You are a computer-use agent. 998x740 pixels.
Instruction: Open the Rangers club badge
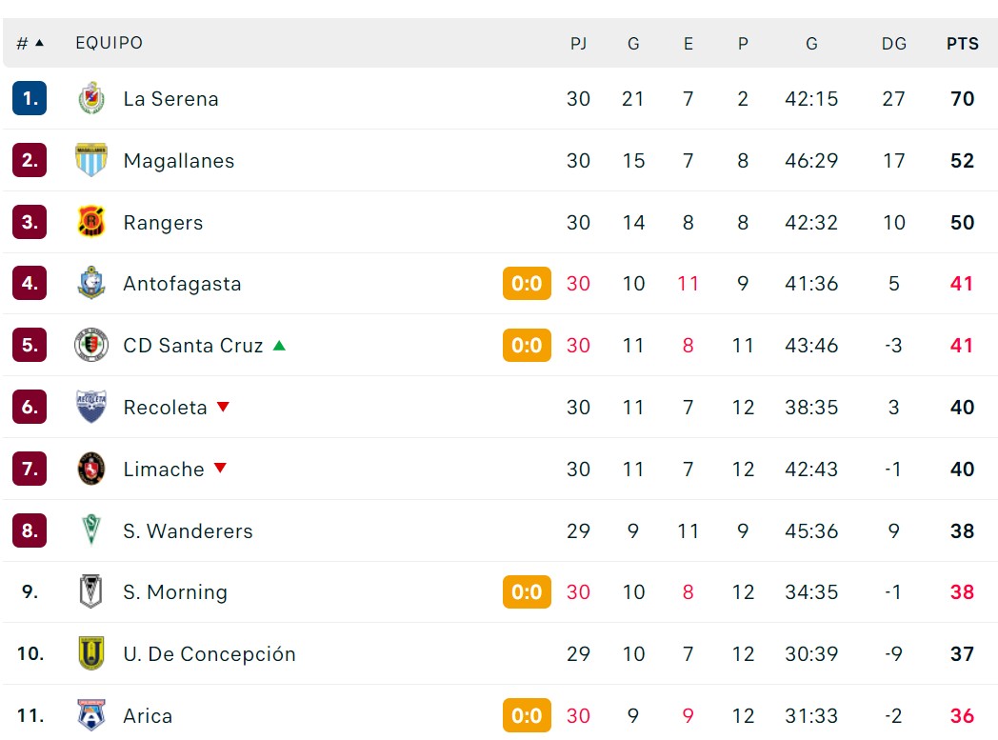pos(91,222)
